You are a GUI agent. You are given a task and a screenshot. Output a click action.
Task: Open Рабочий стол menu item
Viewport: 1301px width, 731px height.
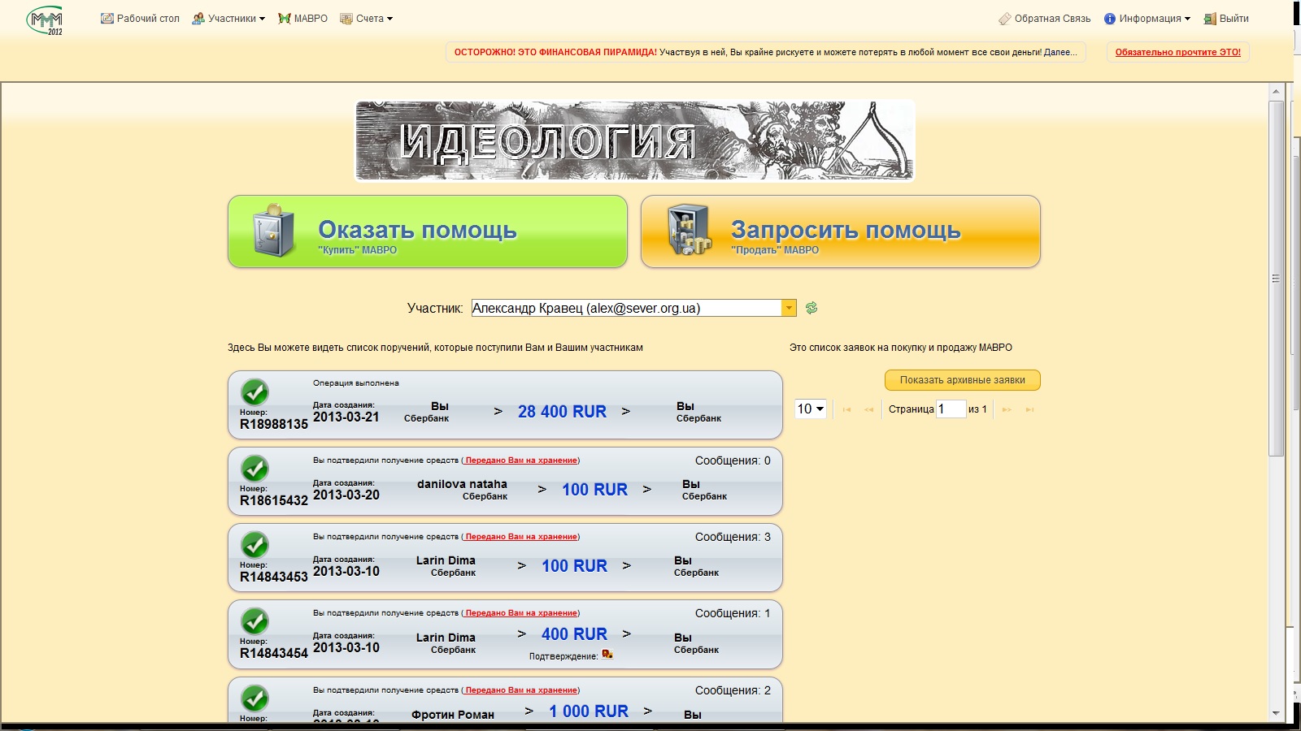140,18
